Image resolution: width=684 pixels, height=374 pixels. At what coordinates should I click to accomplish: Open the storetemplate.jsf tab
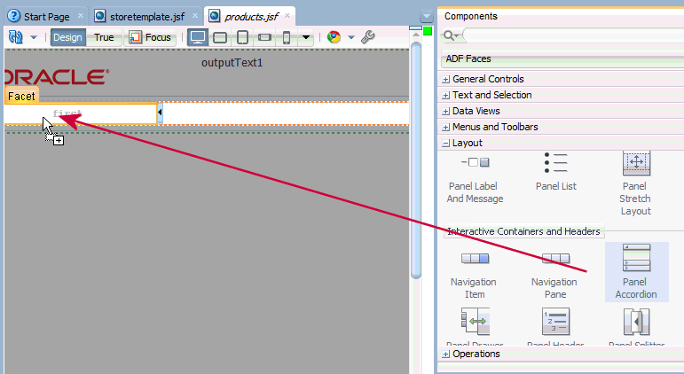click(x=146, y=17)
